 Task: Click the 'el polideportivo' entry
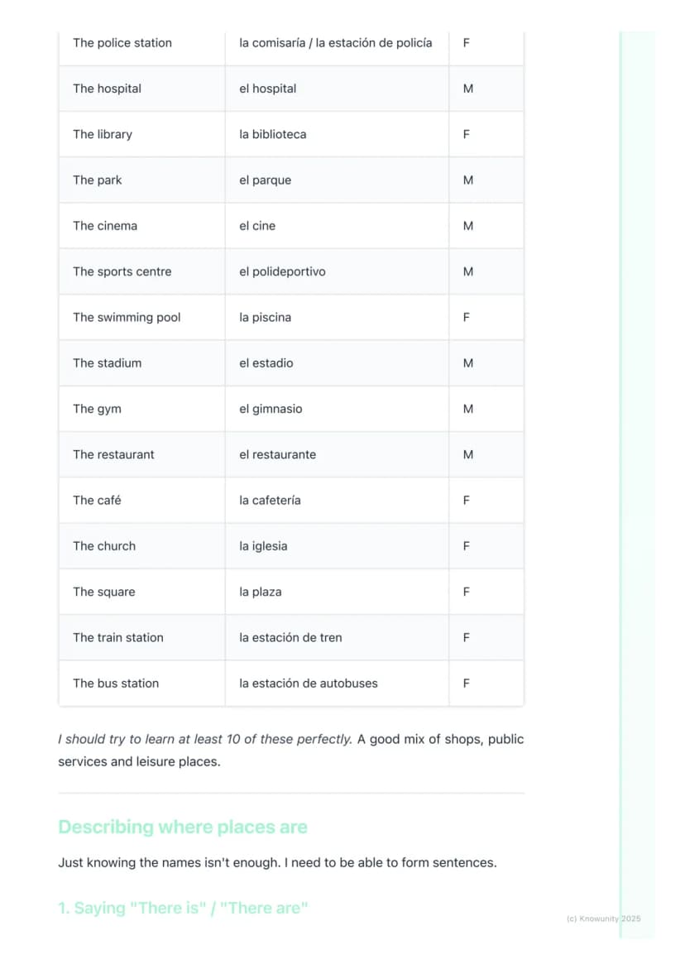[282, 272]
